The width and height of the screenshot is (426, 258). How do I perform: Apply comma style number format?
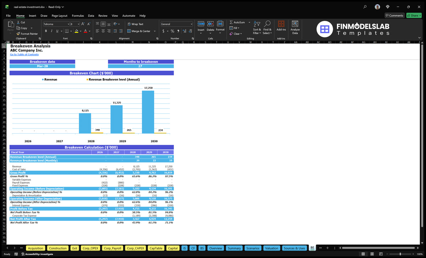point(178,31)
